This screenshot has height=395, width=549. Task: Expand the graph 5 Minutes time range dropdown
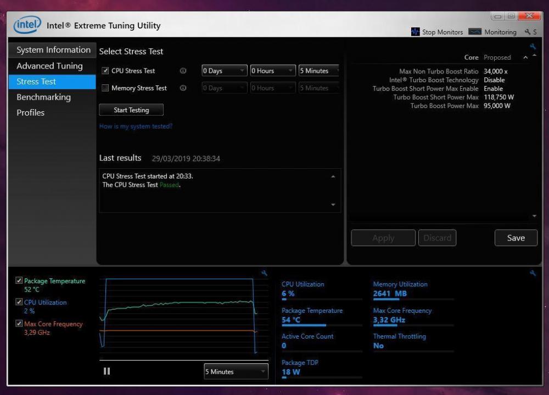(236, 371)
